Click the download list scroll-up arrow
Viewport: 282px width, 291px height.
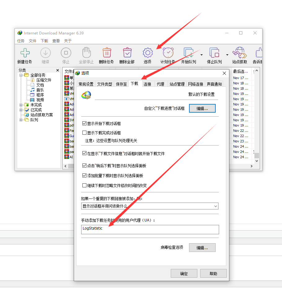[x=257, y=70]
